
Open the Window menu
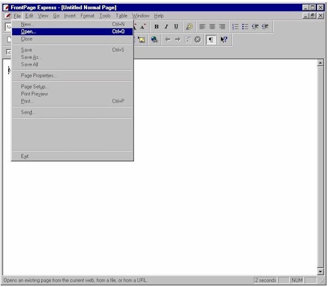[140, 16]
